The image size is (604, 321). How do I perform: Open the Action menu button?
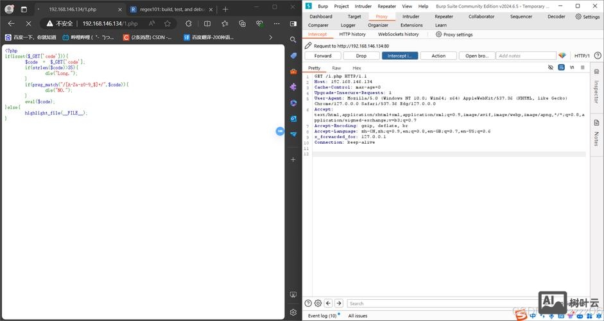click(x=438, y=56)
